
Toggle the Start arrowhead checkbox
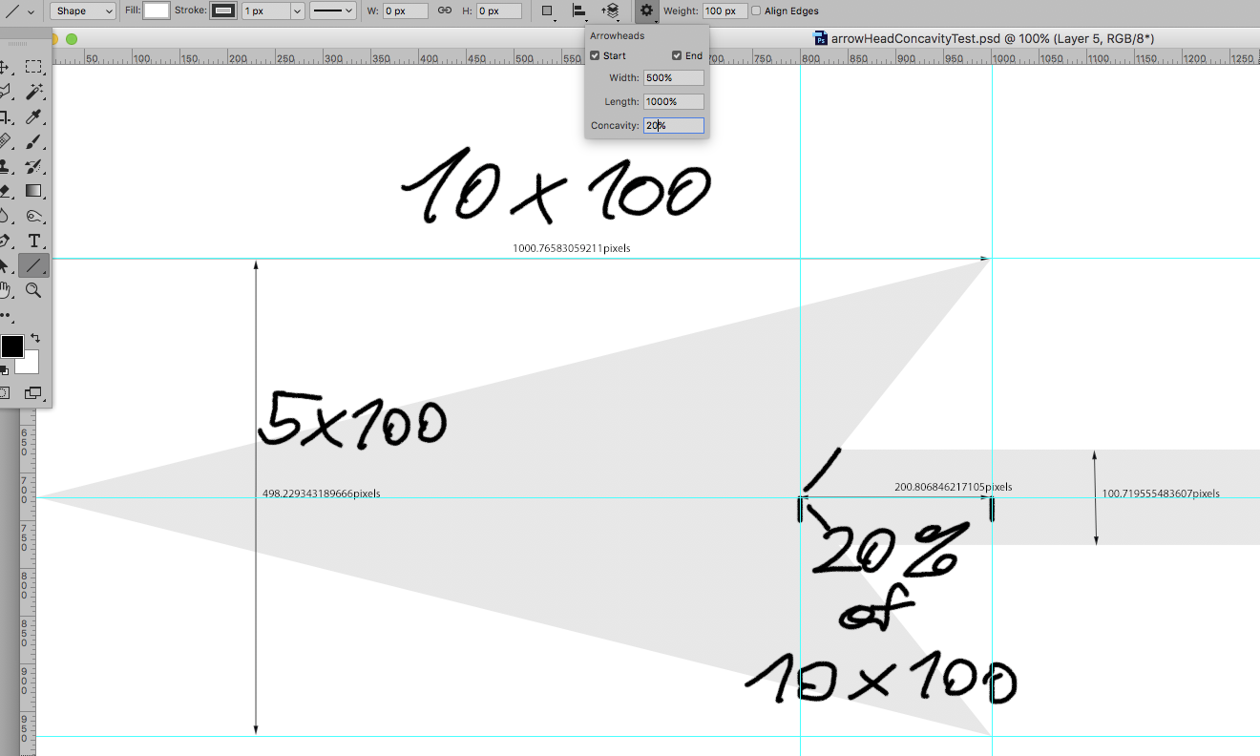(595, 55)
